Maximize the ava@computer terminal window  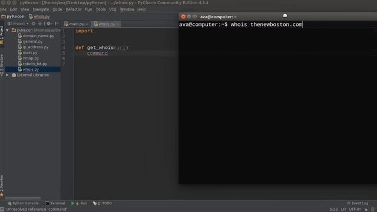194,16
